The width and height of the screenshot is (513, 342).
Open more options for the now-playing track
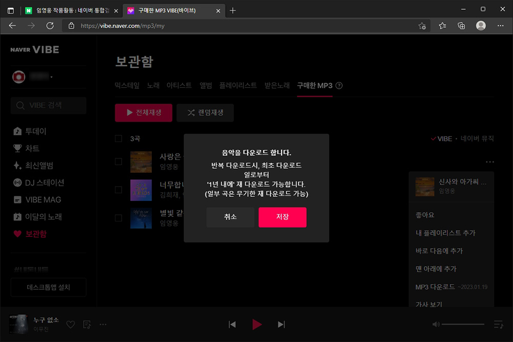pyautogui.click(x=103, y=325)
